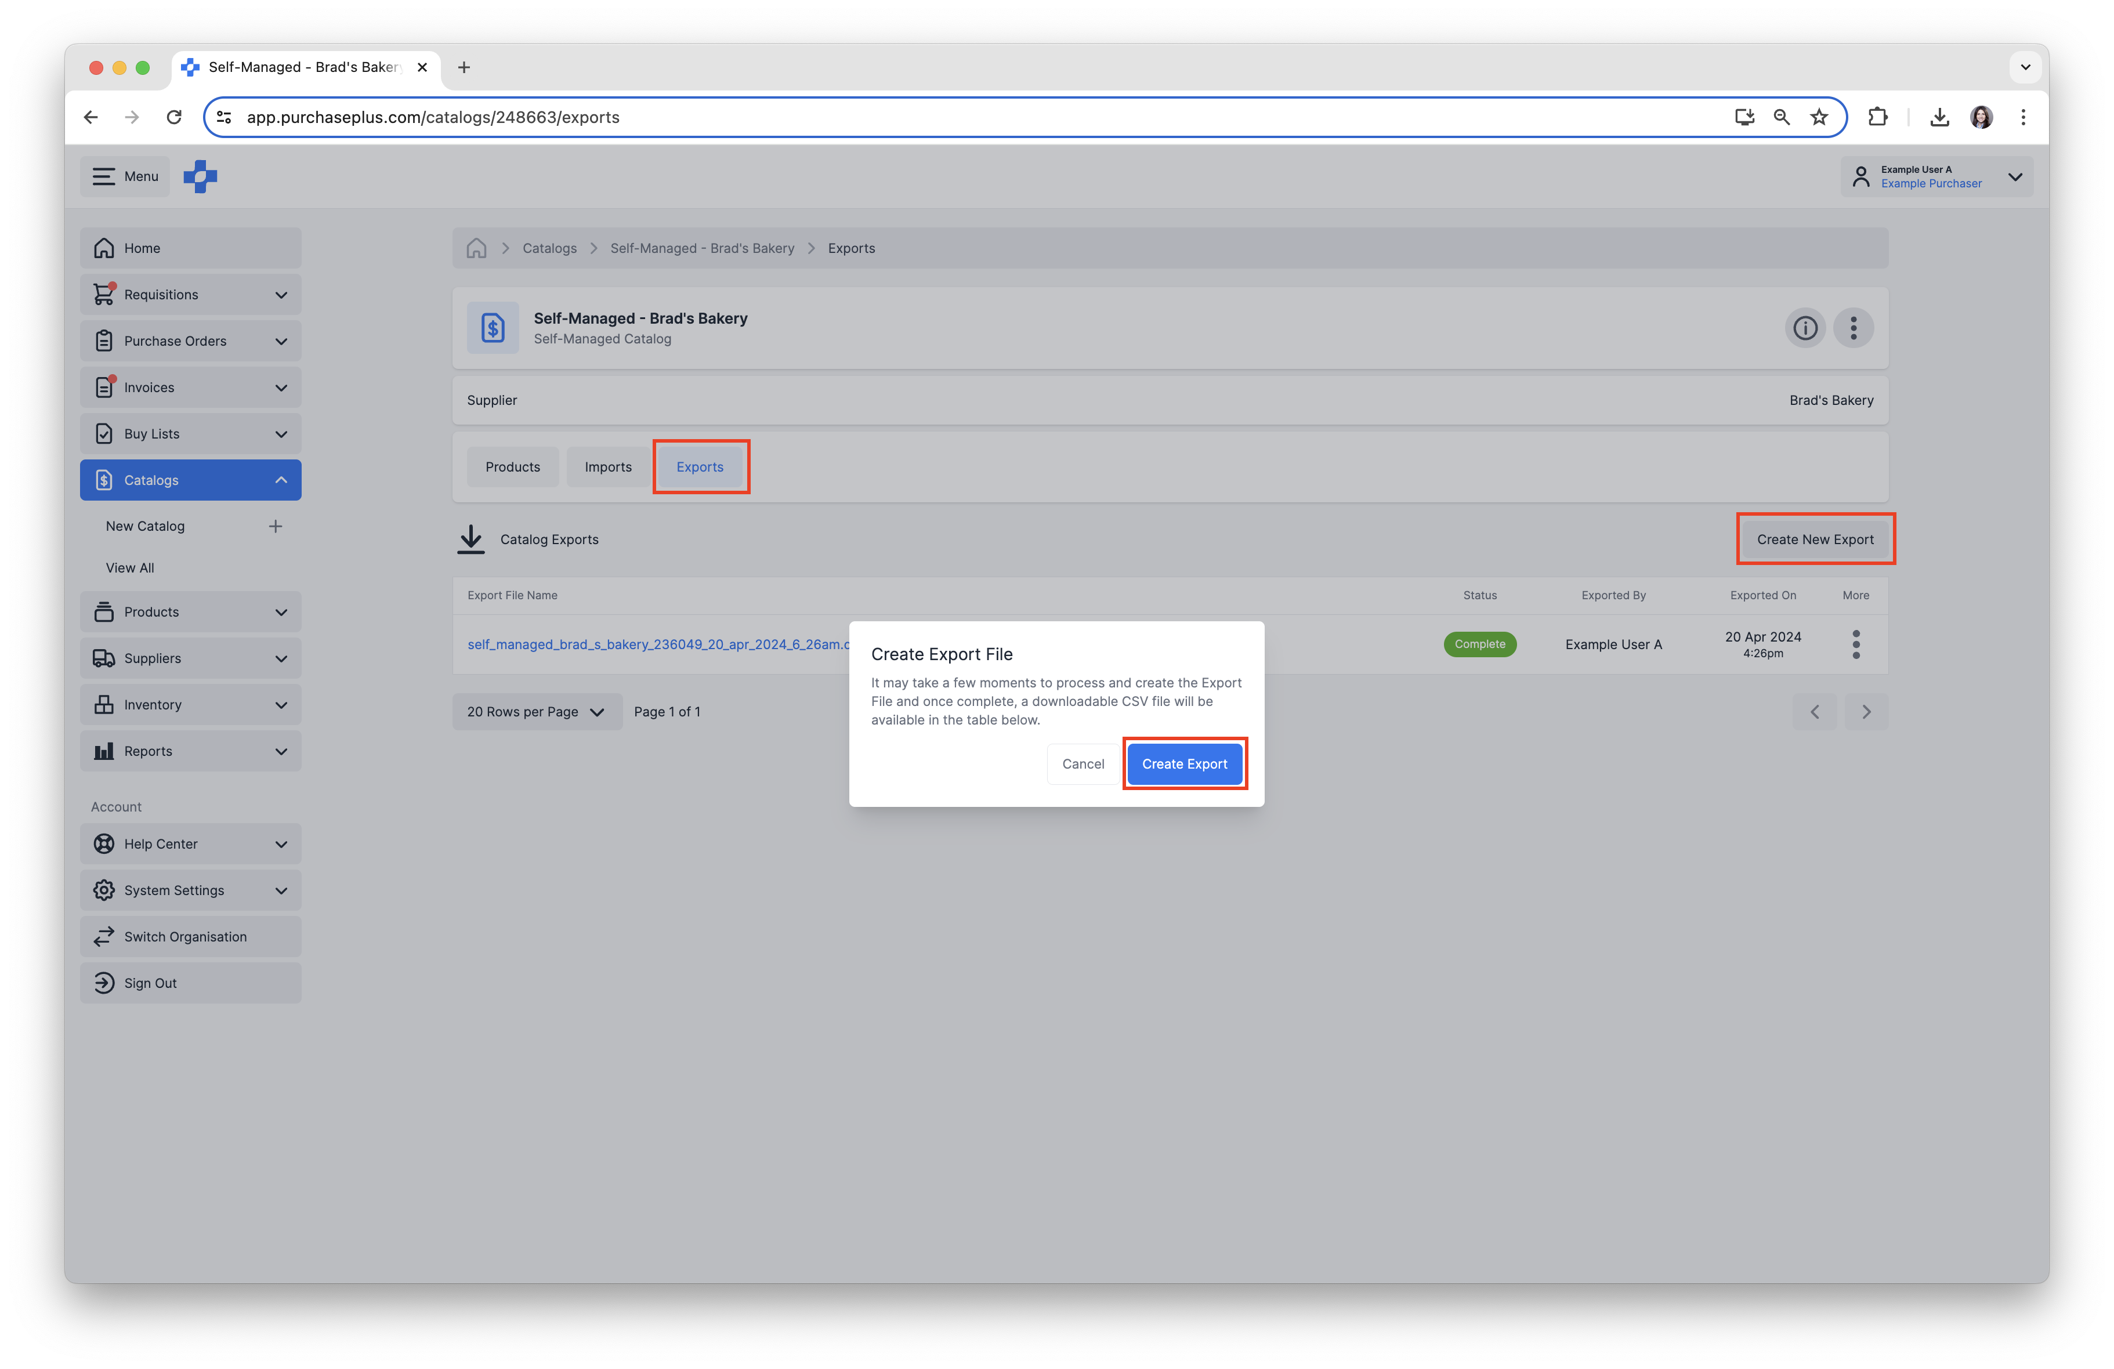Switch to the Products tab
This screenshot has height=1369, width=2114.
pyautogui.click(x=512, y=466)
